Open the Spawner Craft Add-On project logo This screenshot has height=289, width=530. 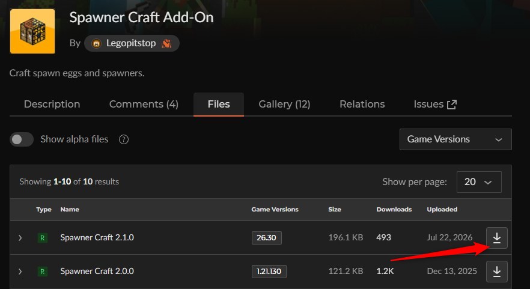pos(32,31)
